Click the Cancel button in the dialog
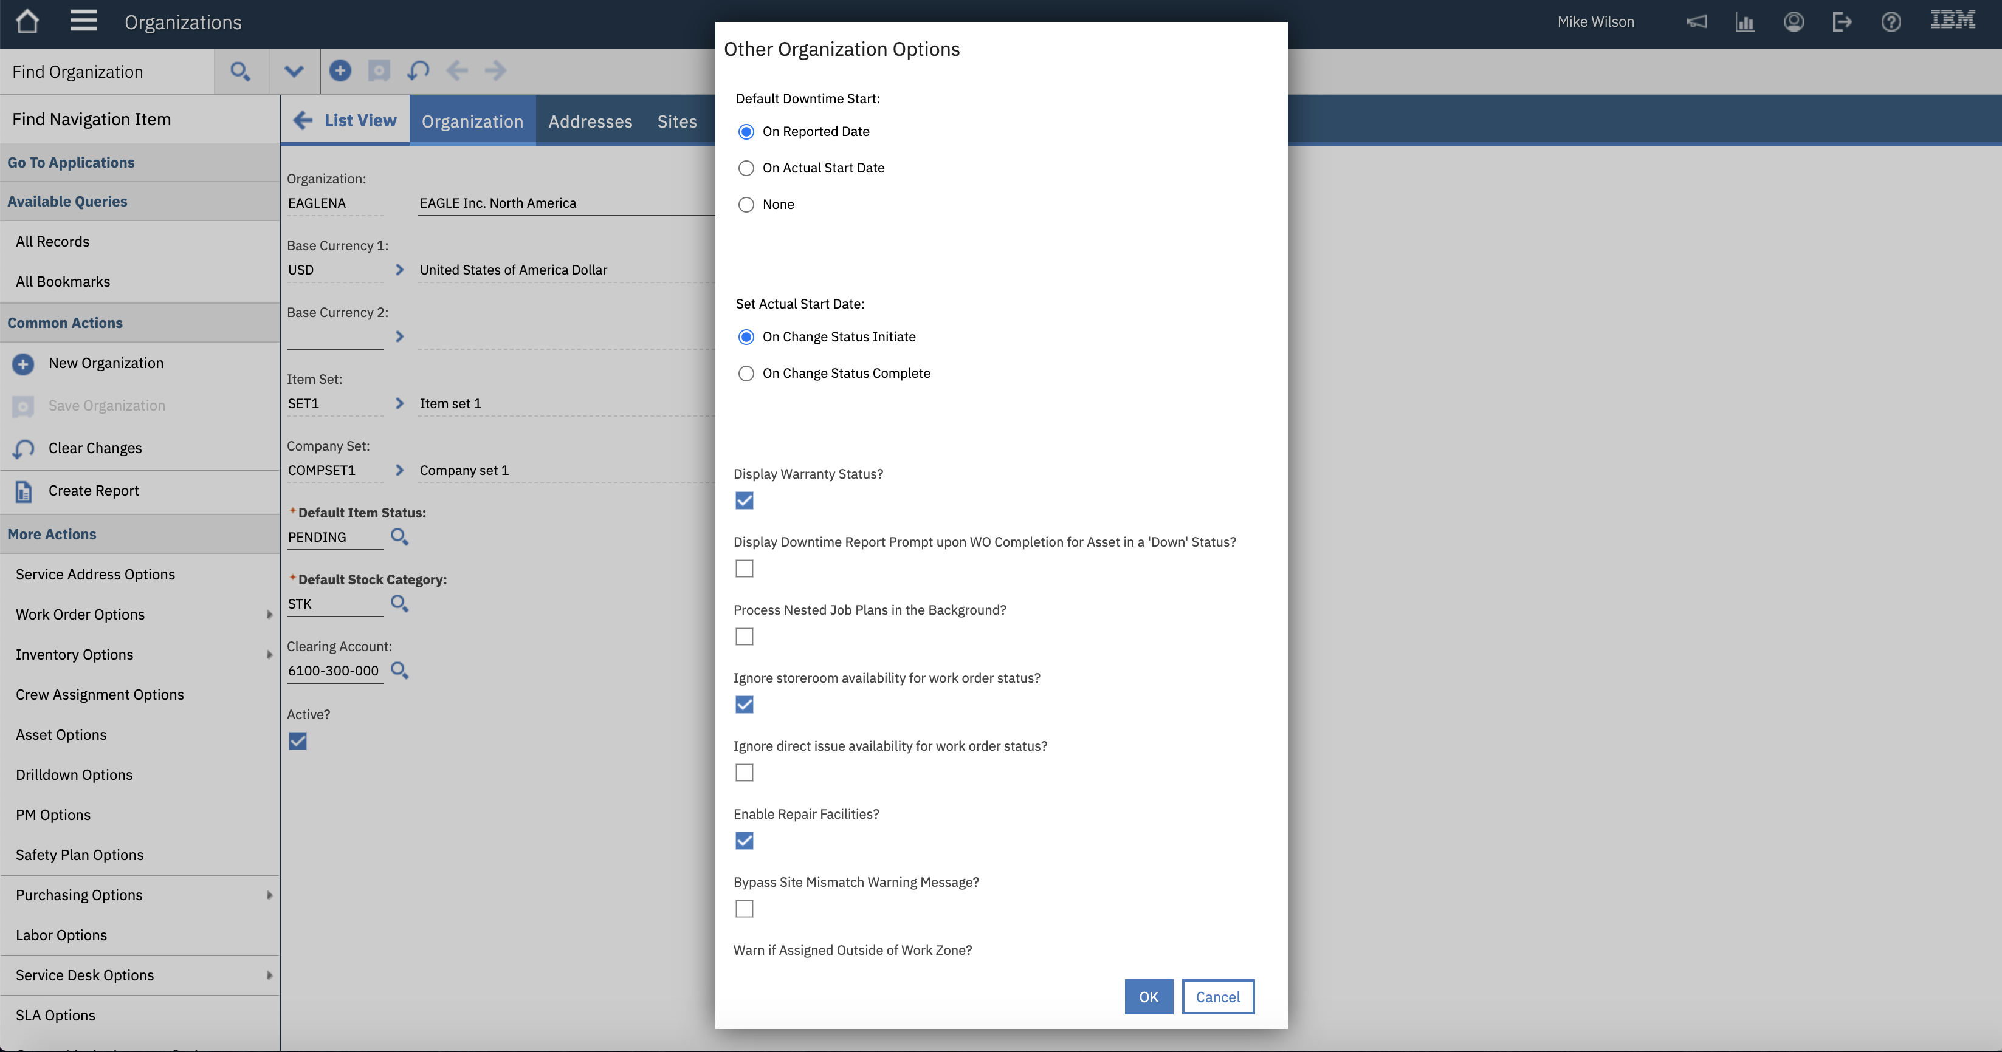 pos(1217,997)
